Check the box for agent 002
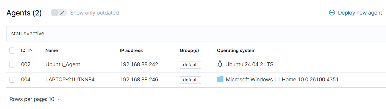Viewport: 386px width, 109px height. click(12, 64)
